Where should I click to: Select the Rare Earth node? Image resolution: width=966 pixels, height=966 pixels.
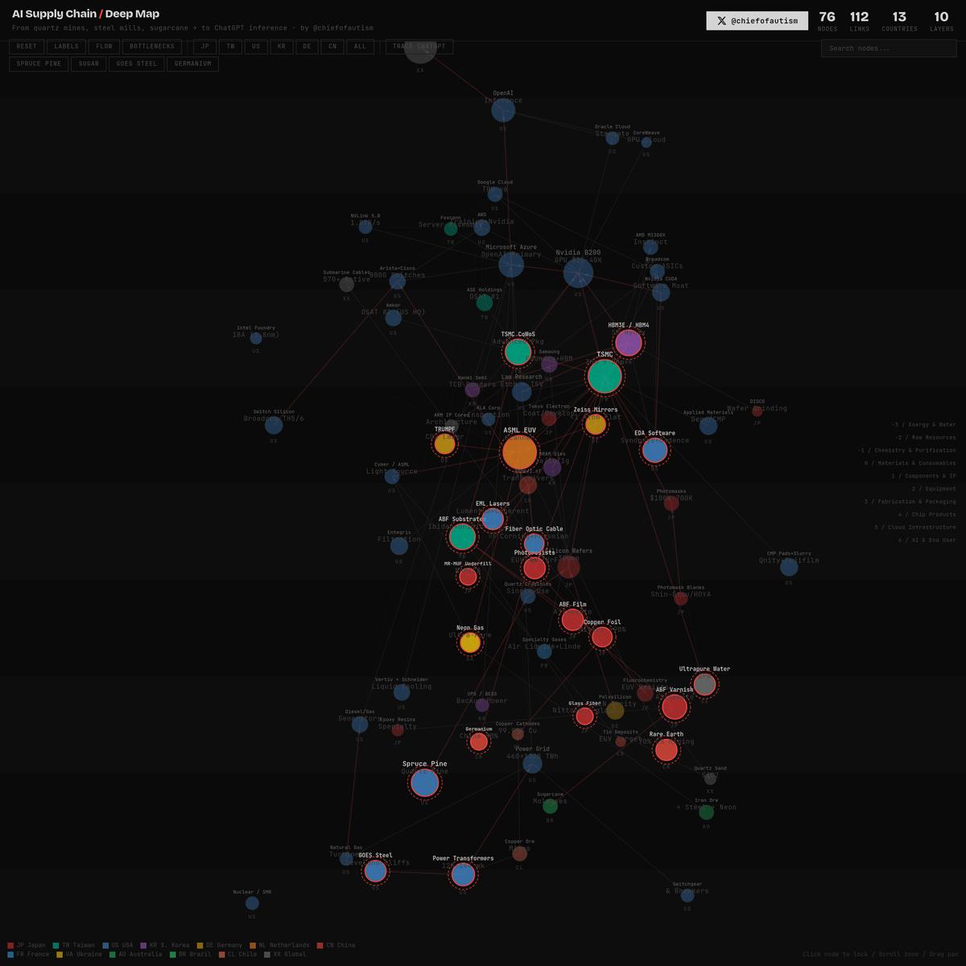tap(666, 750)
